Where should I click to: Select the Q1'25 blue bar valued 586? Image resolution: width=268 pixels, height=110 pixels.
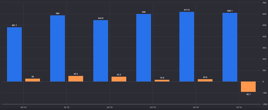pos(57,49)
